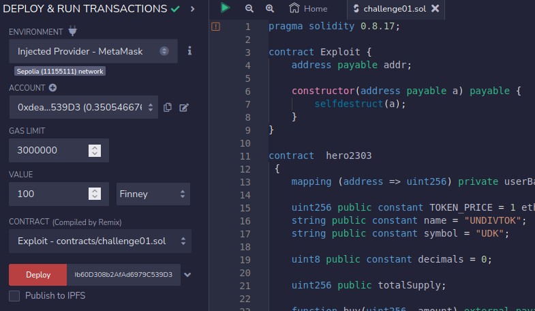Click line number 3 in the gutter

click(247, 53)
